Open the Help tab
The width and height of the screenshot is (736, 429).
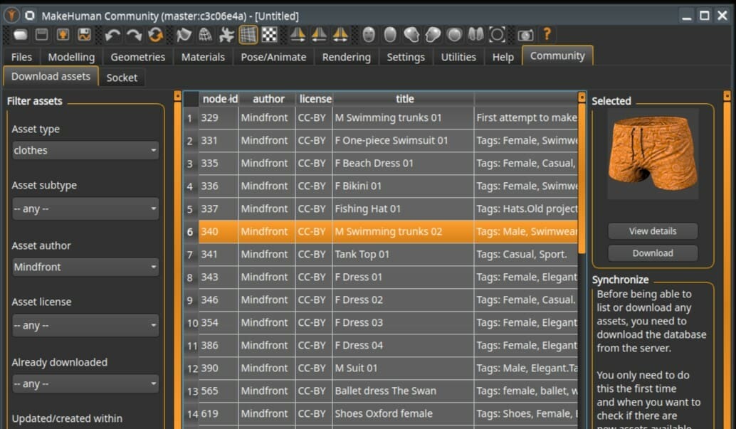pos(503,57)
